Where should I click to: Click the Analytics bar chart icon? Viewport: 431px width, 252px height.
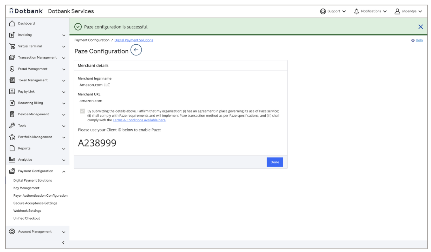[x=12, y=160]
